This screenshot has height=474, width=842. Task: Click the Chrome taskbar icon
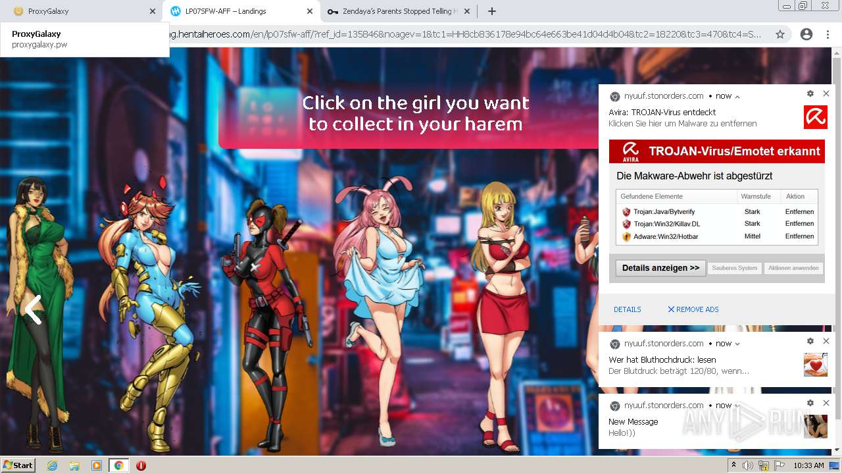tap(118, 465)
